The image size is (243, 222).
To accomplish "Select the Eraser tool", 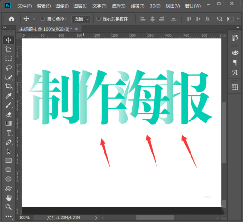I will pyautogui.click(x=8, y=114).
